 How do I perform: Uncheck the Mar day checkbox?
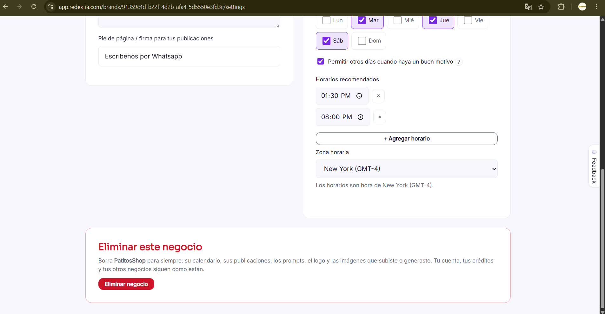[x=362, y=20]
